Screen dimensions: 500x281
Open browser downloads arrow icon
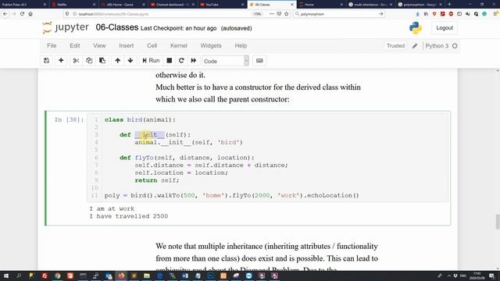[x=418, y=14]
